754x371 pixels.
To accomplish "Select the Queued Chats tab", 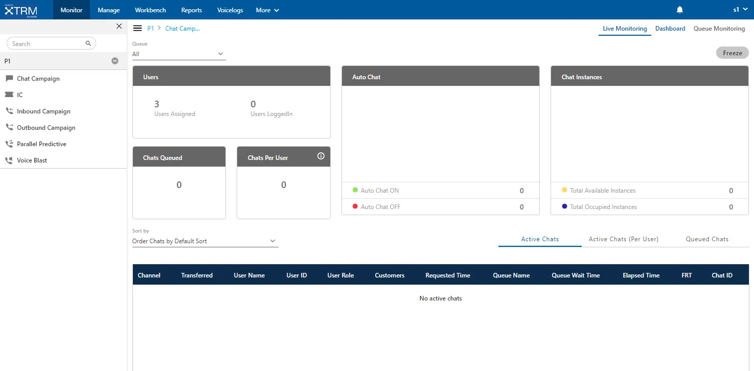I will point(707,239).
